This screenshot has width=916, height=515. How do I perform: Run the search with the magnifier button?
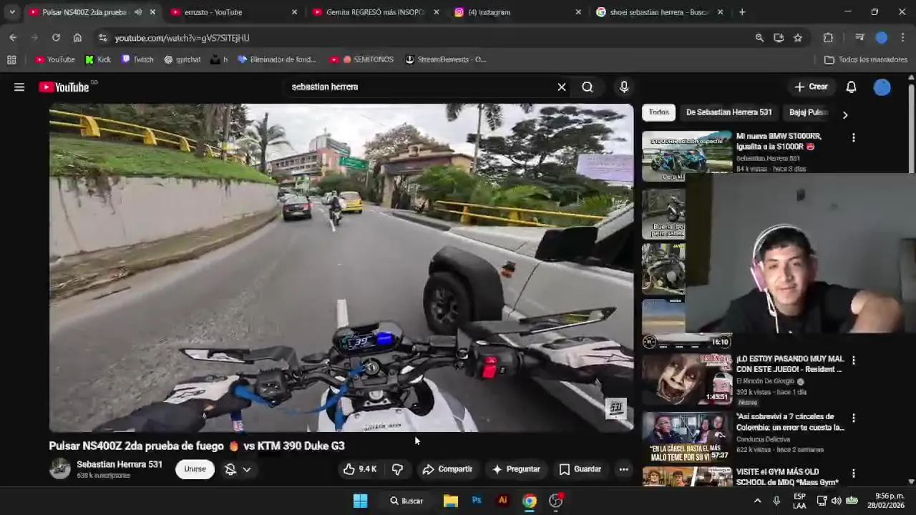click(x=588, y=87)
